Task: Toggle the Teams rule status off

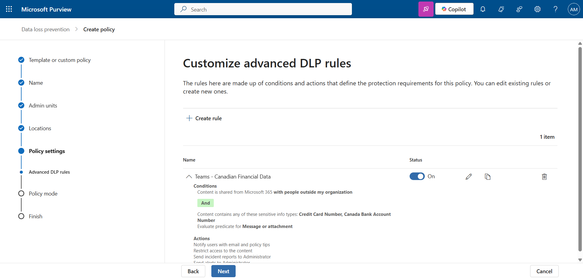Action: [417, 176]
